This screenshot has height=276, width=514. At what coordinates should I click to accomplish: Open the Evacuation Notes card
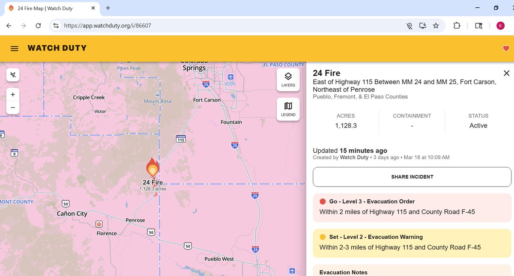pos(412,270)
